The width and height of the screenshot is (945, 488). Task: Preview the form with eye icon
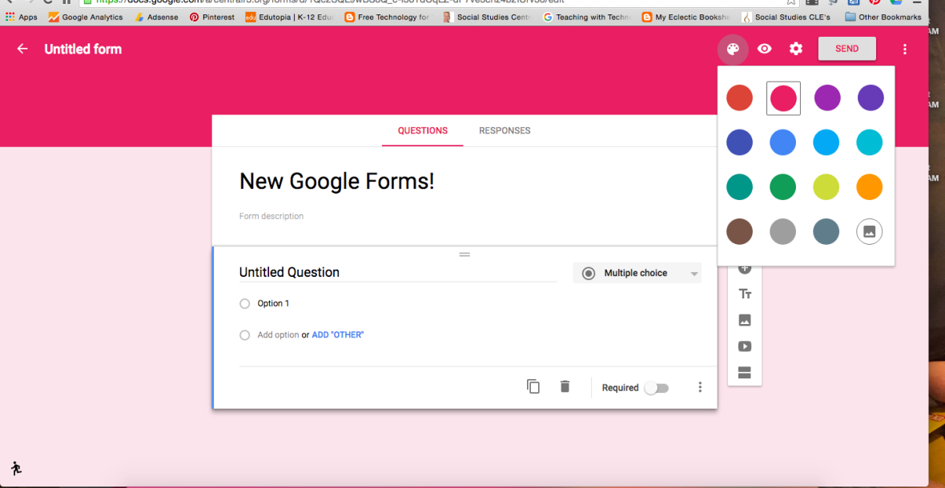tap(764, 49)
